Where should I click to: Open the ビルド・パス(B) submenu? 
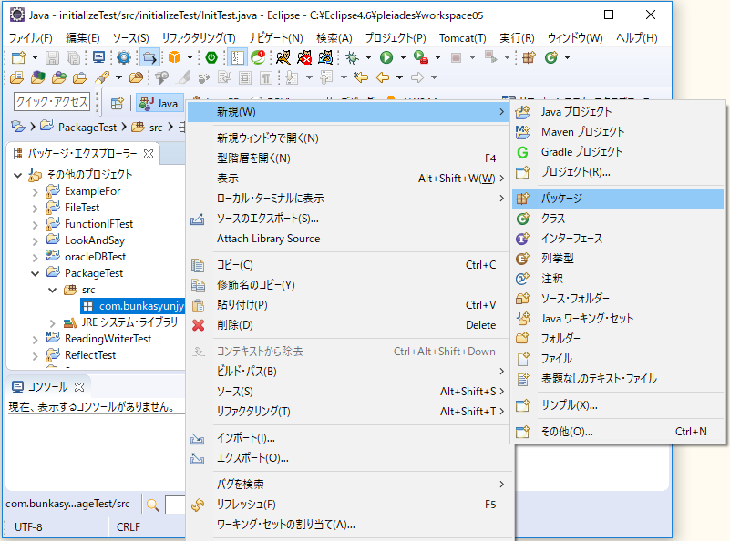pos(347,372)
